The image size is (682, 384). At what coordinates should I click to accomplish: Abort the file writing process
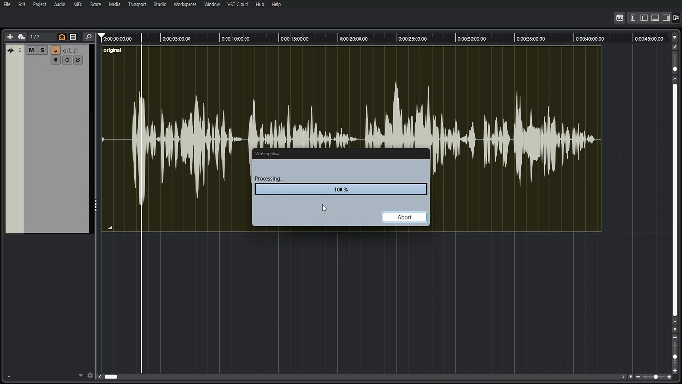pos(404,217)
